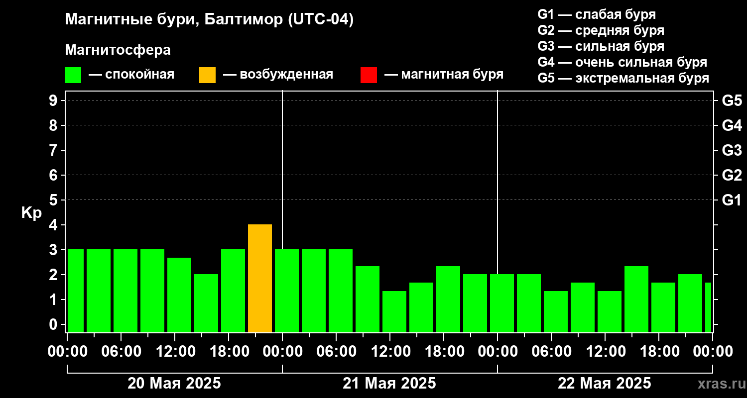Click the orange Kp 4 bar on 20 May
747x398 pixels.
pyautogui.click(x=260, y=279)
